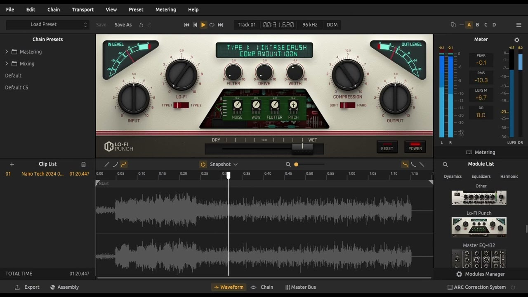
Task: Toggle the loop playback icon
Action: coord(212,25)
